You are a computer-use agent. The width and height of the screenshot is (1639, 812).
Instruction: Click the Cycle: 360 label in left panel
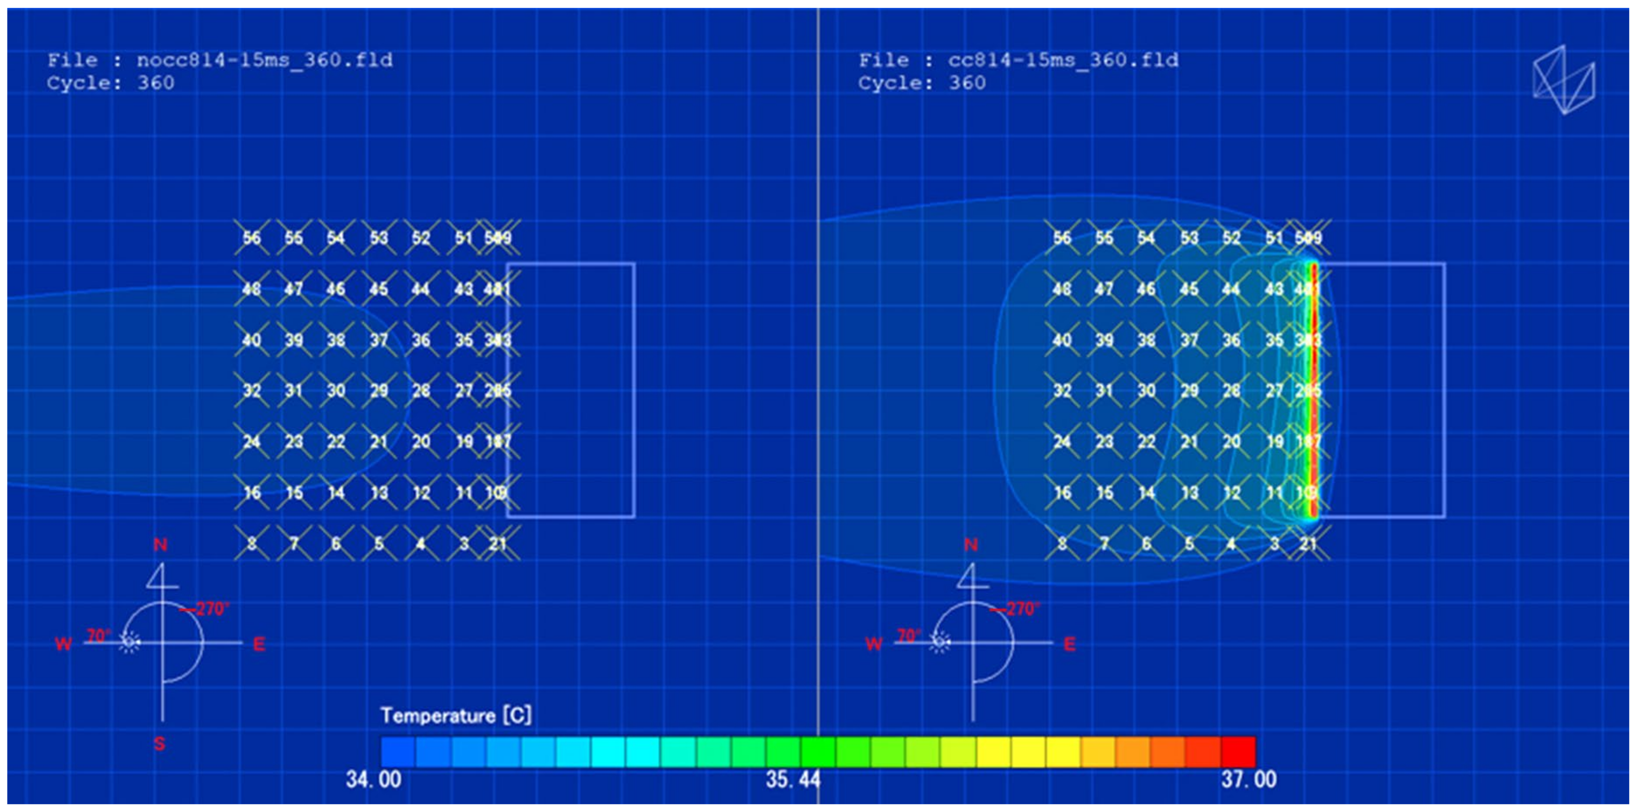pos(110,83)
